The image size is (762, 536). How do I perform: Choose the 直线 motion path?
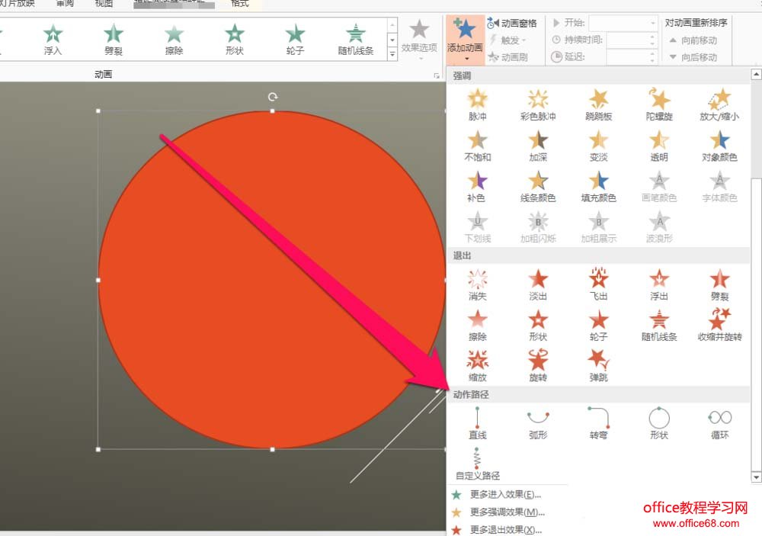(x=477, y=423)
